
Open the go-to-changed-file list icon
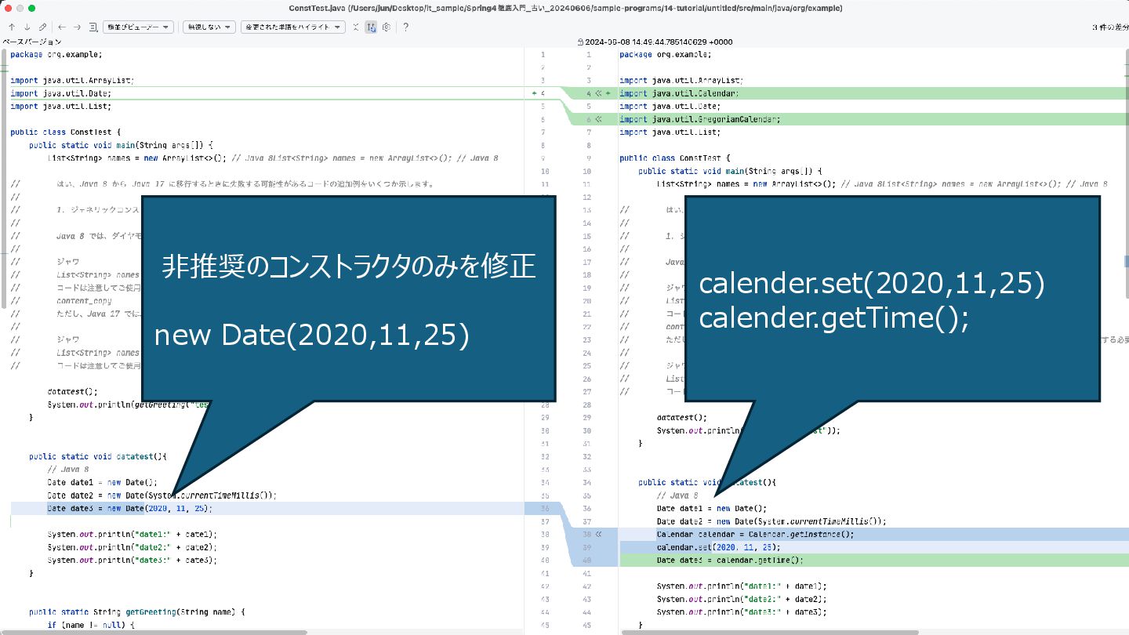click(93, 27)
